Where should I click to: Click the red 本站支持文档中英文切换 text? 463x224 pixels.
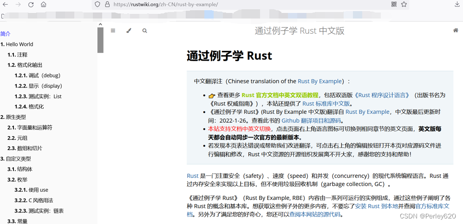pyautogui.click(x=240, y=129)
